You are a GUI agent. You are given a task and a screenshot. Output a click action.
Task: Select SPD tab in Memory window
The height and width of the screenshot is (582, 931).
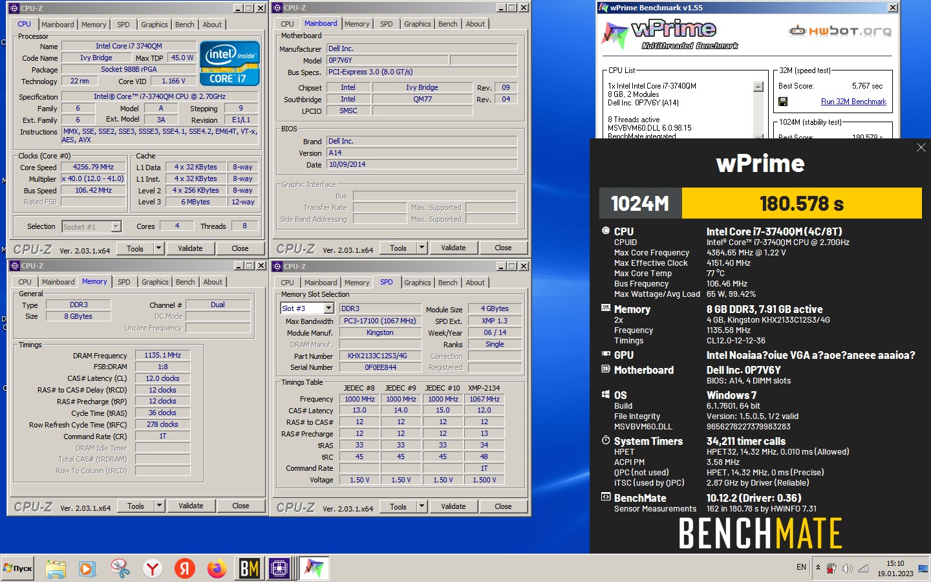pos(123,282)
